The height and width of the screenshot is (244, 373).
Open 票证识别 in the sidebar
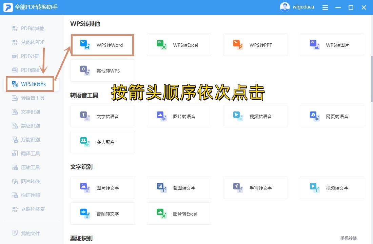click(26, 126)
